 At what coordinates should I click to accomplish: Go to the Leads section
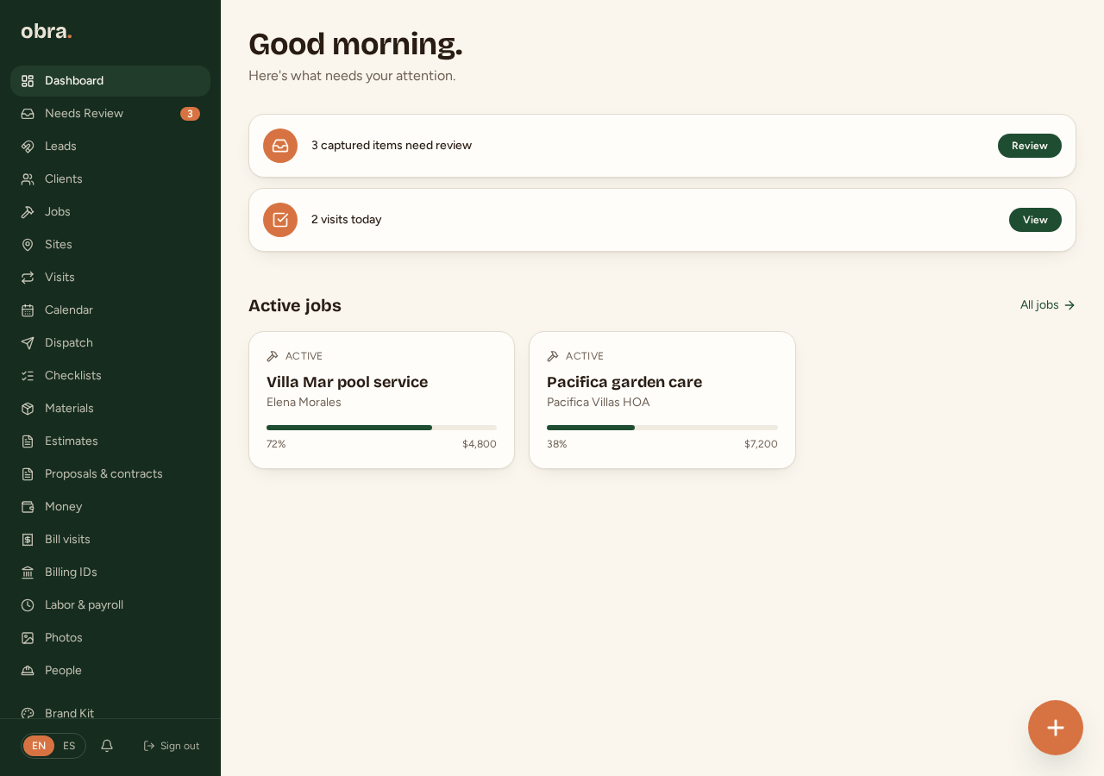[x=110, y=147]
